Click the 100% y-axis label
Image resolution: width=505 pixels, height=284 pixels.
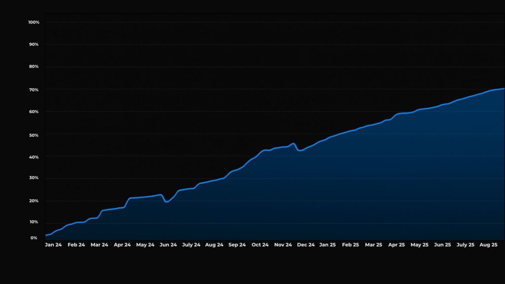tap(34, 23)
